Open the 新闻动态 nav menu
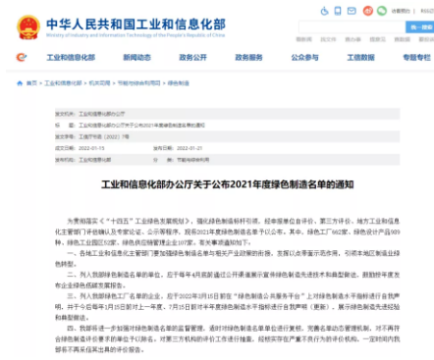 [x=136, y=58]
